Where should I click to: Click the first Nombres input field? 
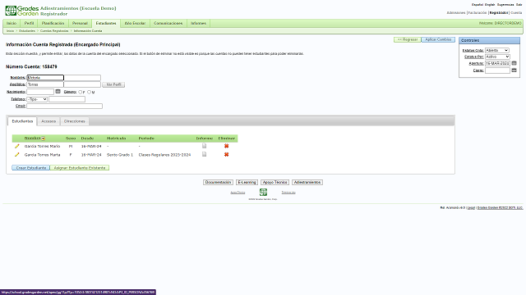(x=45, y=78)
